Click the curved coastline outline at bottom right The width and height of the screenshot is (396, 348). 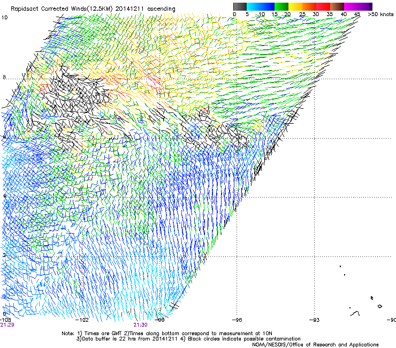[355, 313]
